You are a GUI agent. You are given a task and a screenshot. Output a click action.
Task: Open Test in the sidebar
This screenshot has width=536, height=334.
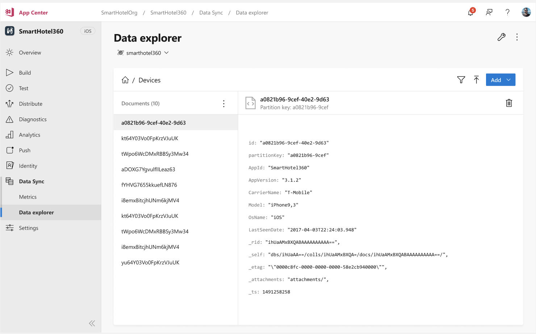click(x=51, y=88)
